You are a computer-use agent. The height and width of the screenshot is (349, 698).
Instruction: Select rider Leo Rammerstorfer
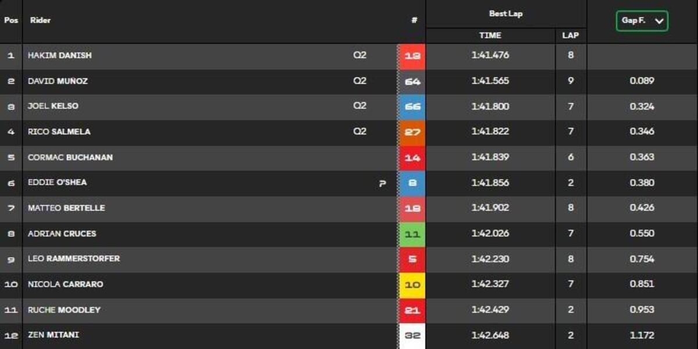pos(74,259)
